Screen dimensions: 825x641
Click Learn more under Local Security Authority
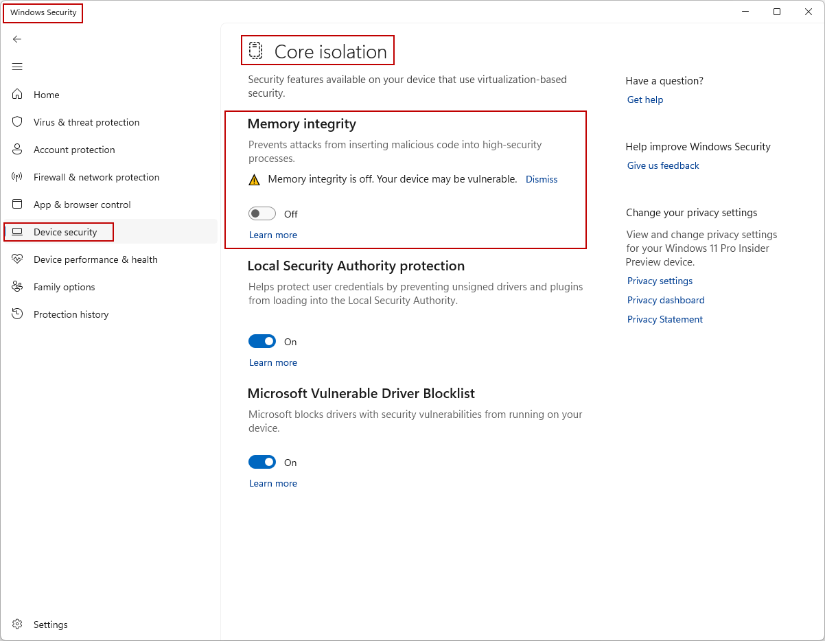pyautogui.click(x=273, y=362)
